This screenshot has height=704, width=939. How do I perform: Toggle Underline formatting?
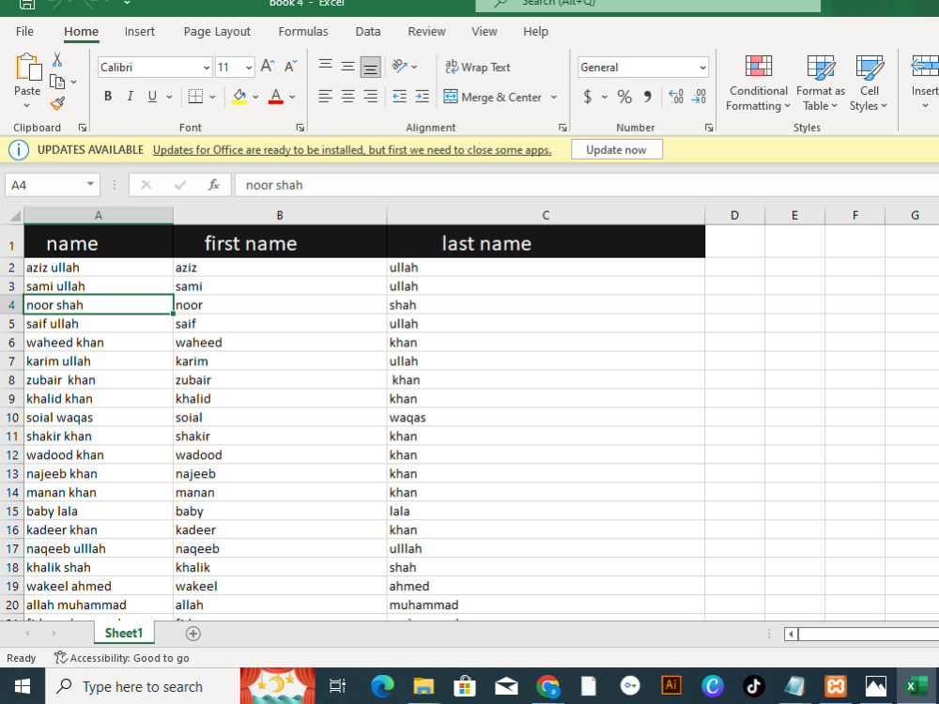point(152,97)
